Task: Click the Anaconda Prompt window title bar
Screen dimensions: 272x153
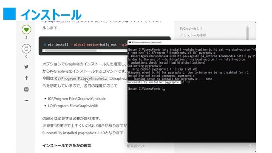Action: [192, 42]
